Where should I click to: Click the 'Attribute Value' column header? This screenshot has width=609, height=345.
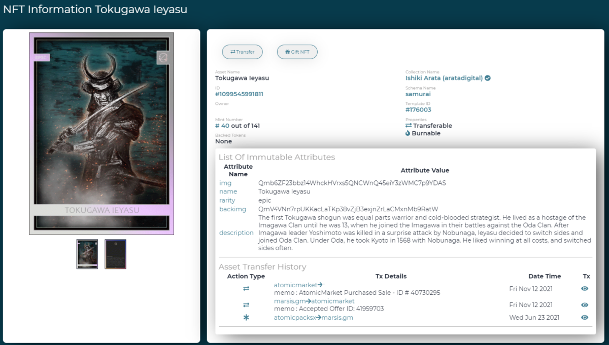pyautogui.click(x=425, y=170)
